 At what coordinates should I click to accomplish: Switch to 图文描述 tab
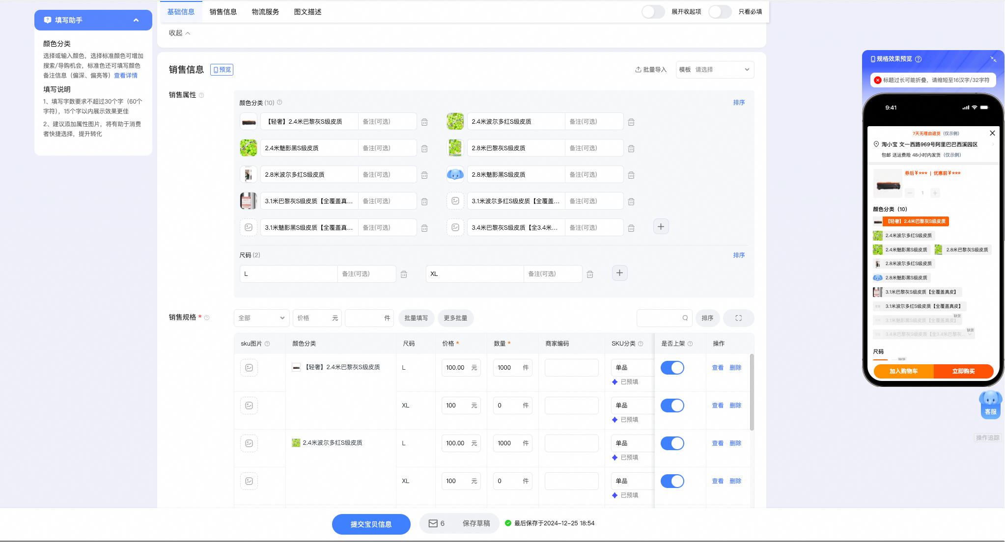307,12
